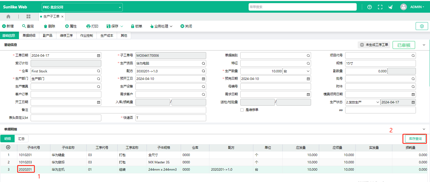
Task: Open lookup for 生产设备 field
Action: [x=203, y=87]
